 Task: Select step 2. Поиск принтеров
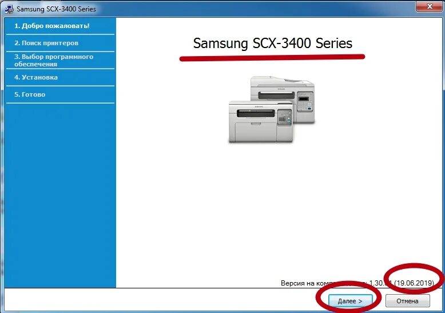coord(46,43)
